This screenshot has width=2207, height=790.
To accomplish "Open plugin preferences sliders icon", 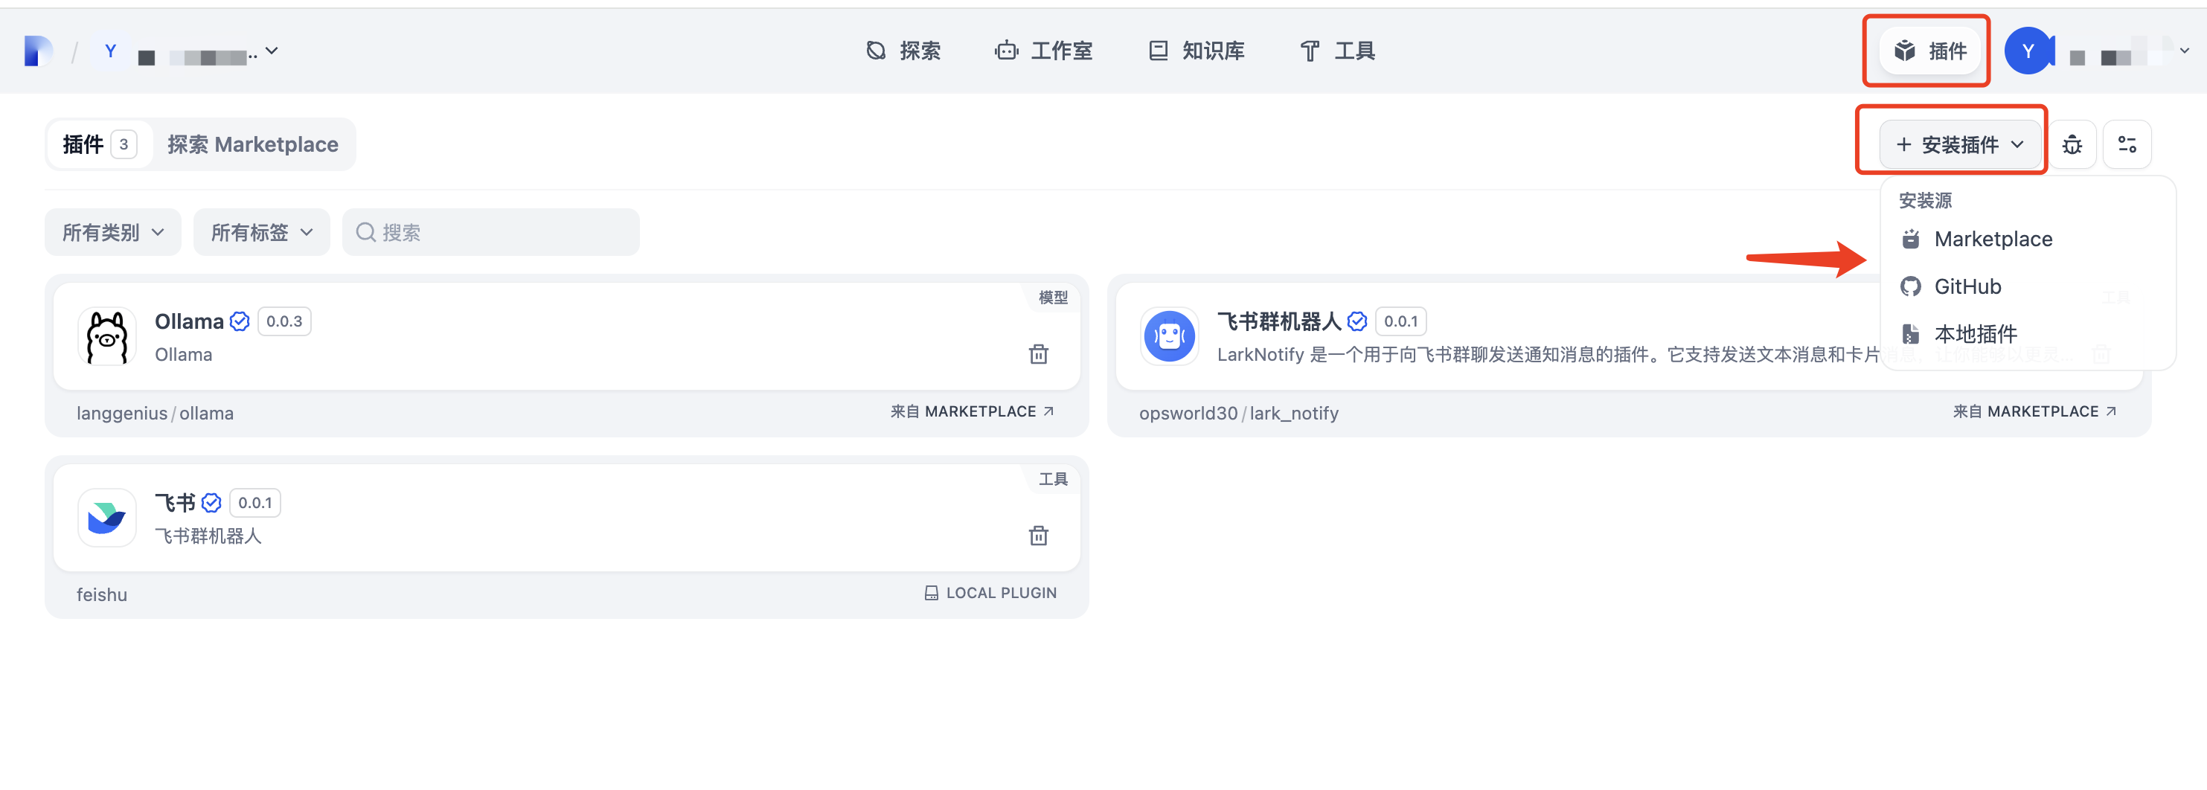I will point(2127,145).
